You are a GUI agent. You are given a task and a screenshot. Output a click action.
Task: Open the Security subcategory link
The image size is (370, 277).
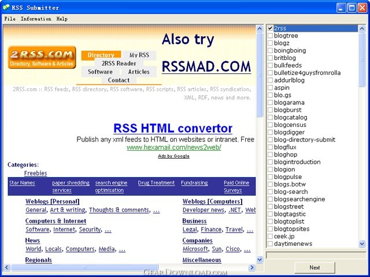point(90,230)
